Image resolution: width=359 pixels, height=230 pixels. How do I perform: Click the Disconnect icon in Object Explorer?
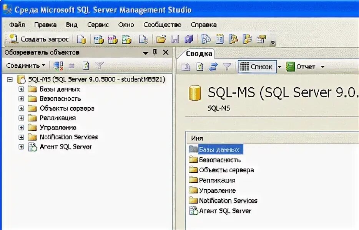[58, 66]
